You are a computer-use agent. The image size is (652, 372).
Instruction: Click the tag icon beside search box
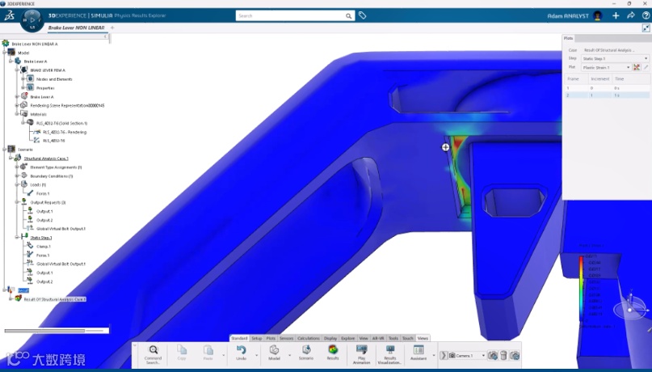click(x=363, y=15)
